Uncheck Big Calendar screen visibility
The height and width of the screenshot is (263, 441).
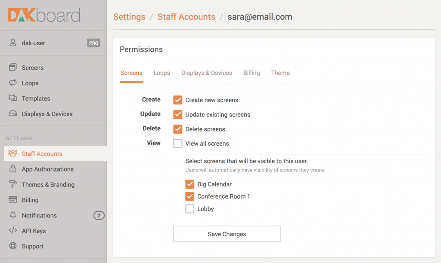[190, 184]
